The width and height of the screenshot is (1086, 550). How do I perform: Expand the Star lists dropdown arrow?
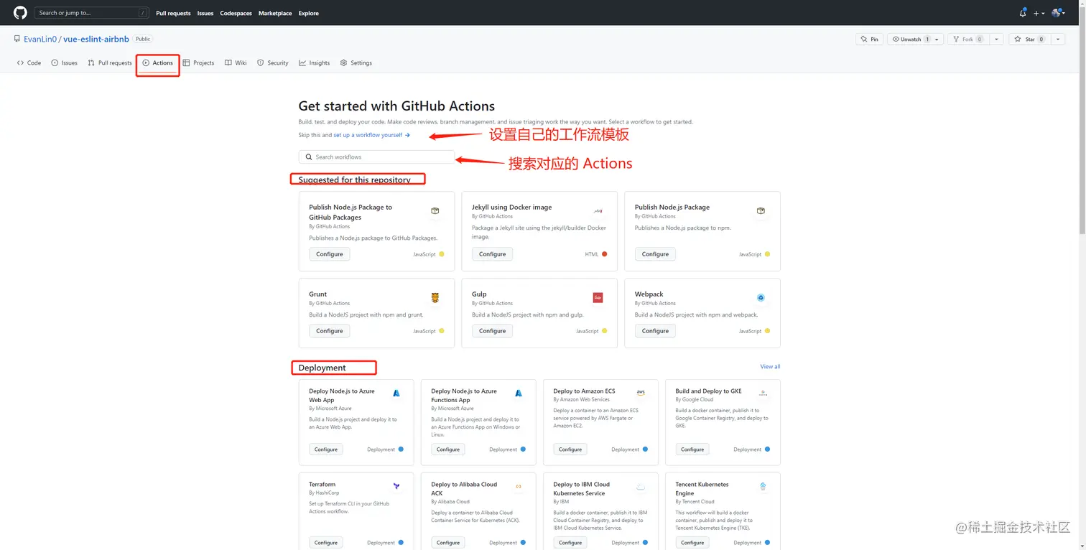tap(1059, 39)
